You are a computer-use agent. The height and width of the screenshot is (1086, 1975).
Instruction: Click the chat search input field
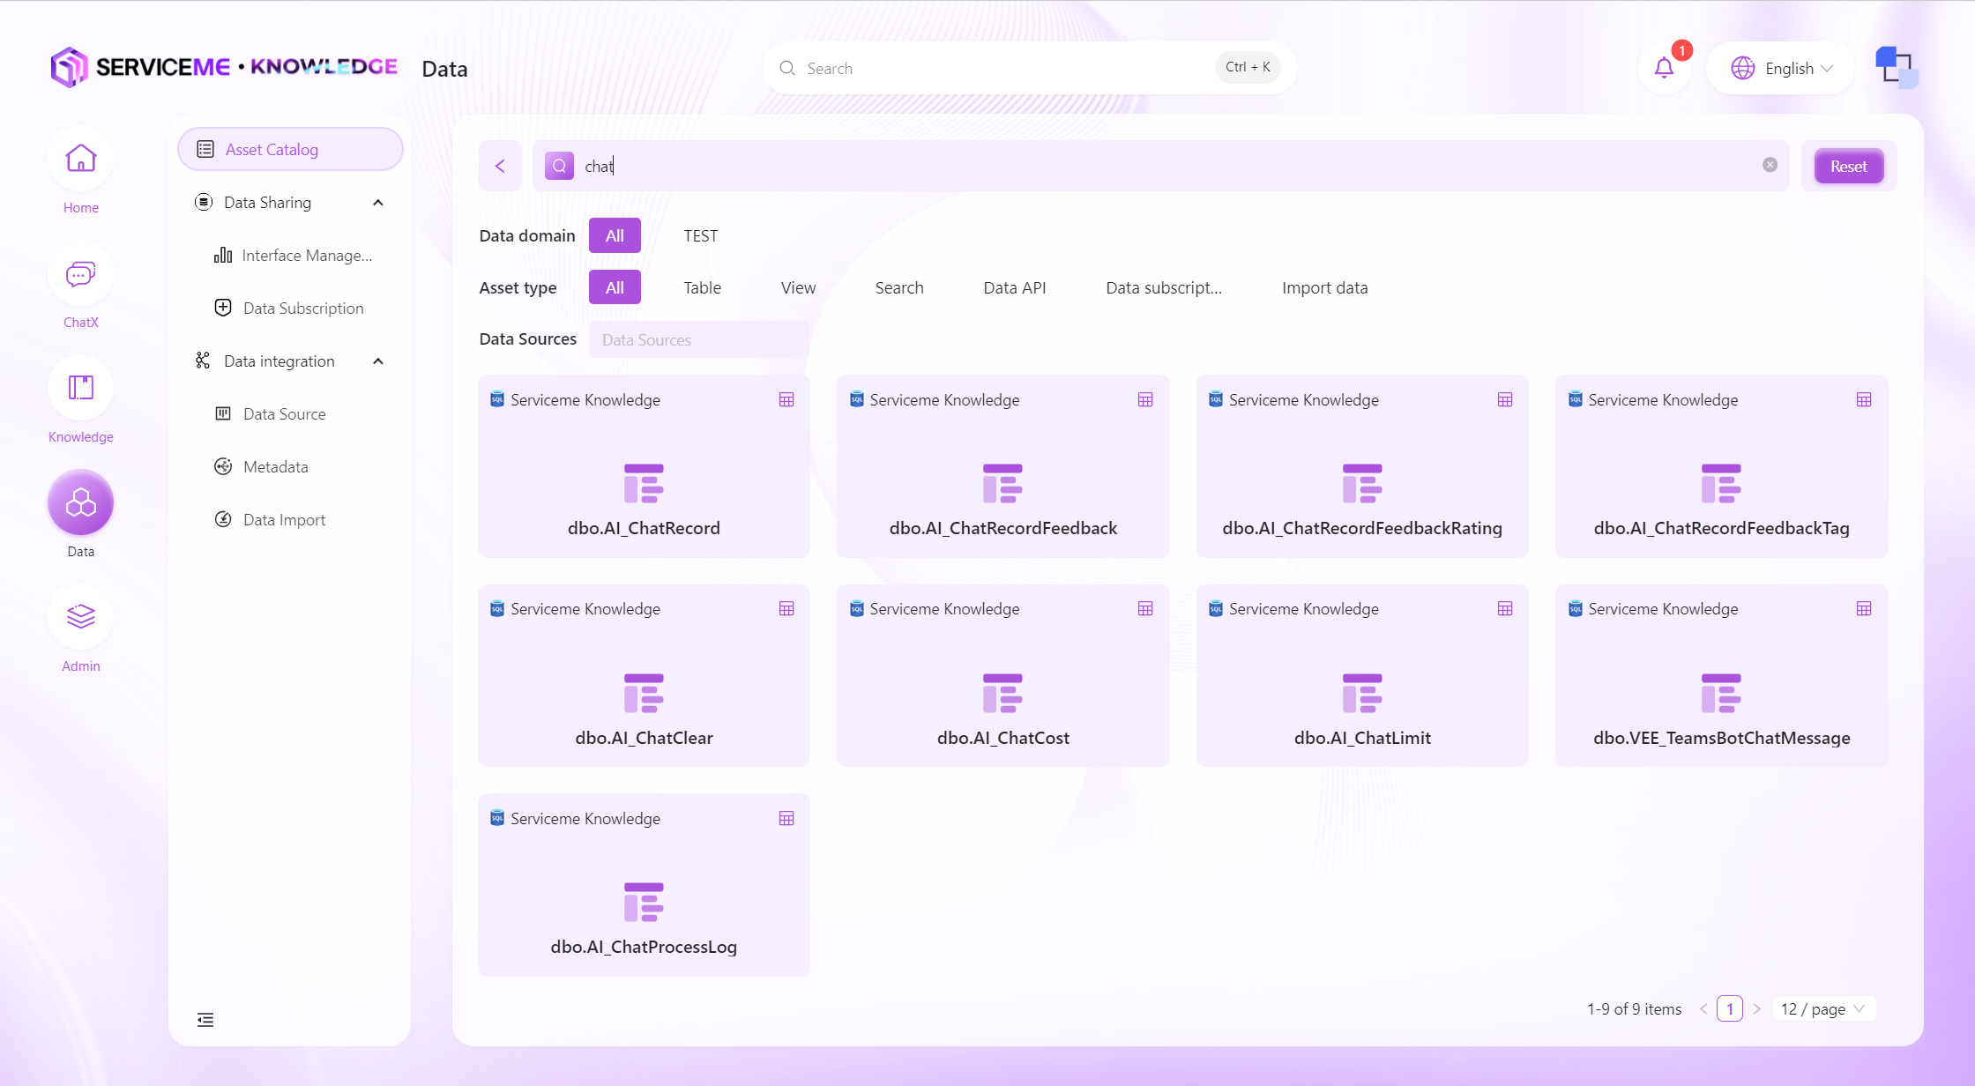pos(1160,166)
